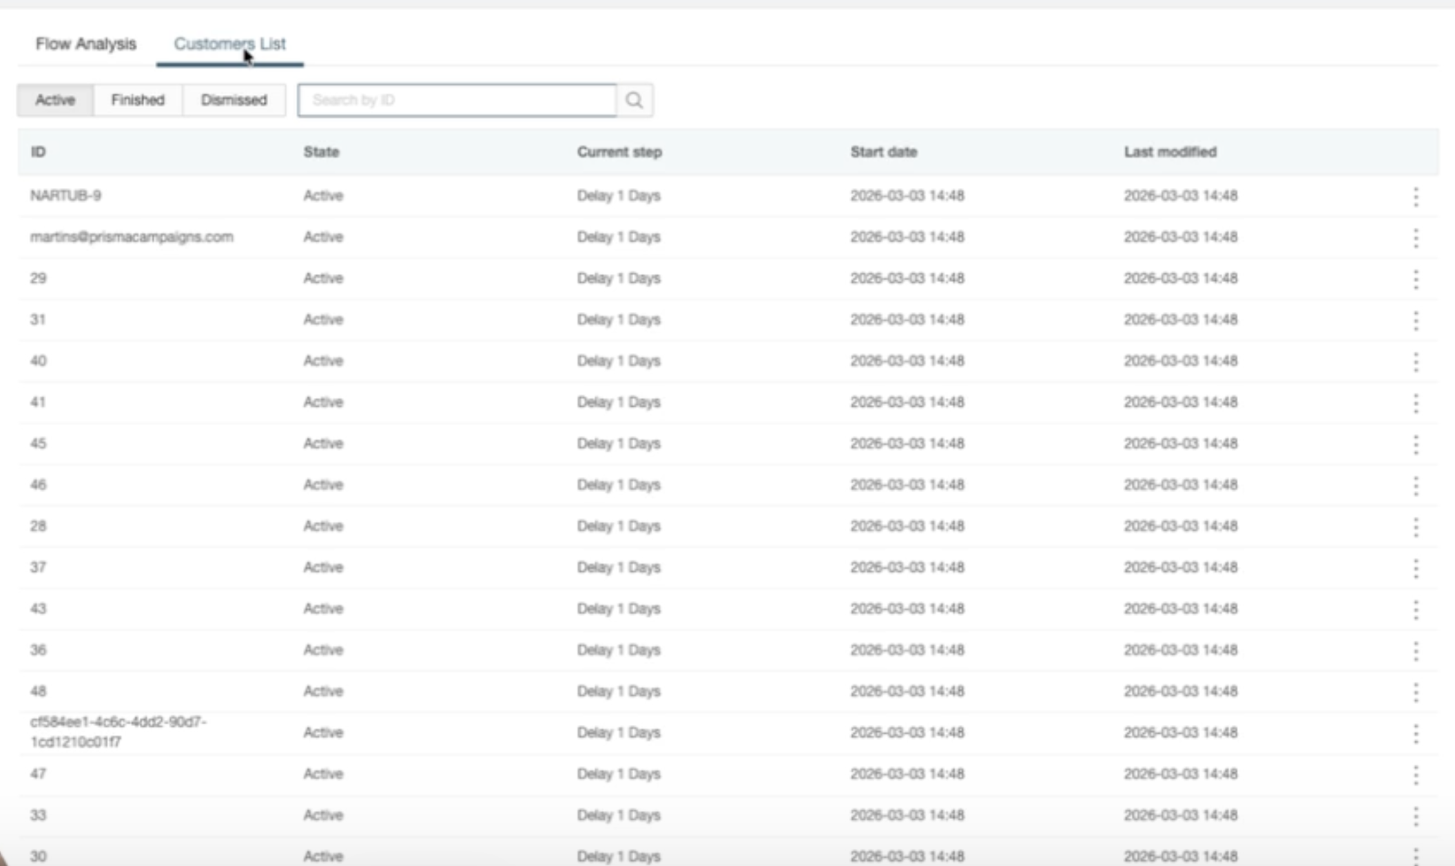The height and width of the screenshot is (866, 1455).
Task: Open the actions menu for customer 48
Action: [x=1417, y=691]
